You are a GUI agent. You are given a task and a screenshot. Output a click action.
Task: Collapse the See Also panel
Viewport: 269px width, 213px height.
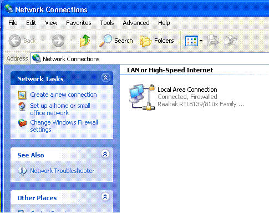pyautogui.click(x=105, y=154)
